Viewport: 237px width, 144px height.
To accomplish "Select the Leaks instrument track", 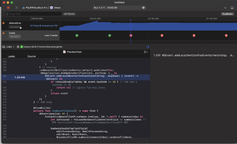I will point(30,35).
